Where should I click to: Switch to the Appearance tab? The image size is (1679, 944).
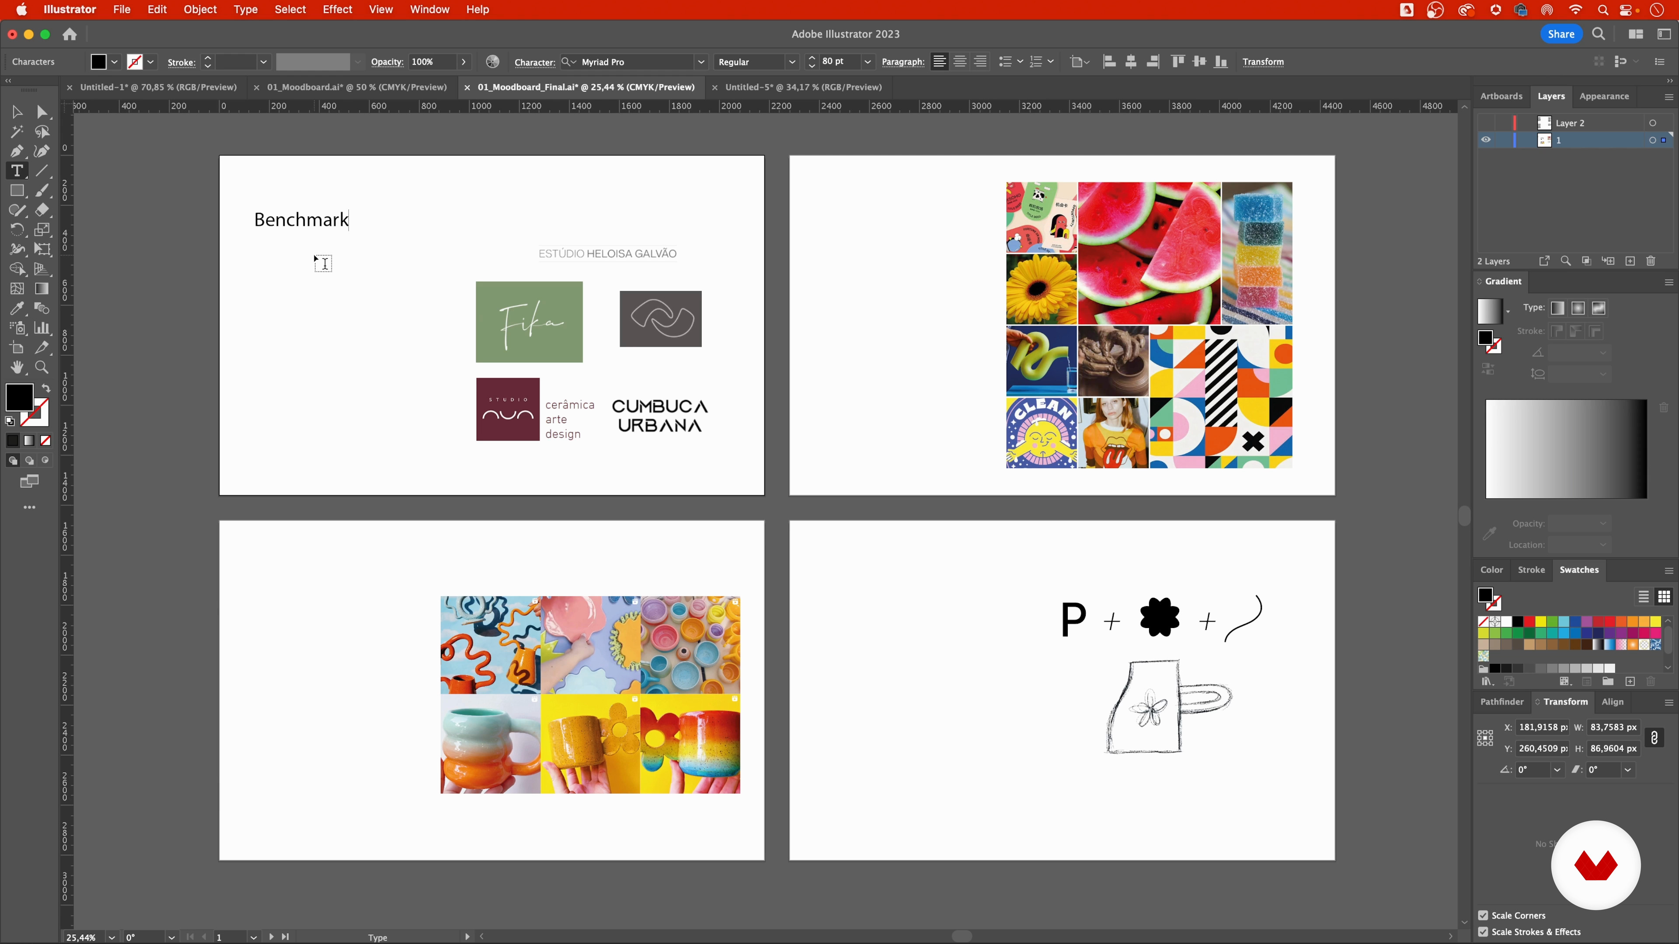point(1604,97)
